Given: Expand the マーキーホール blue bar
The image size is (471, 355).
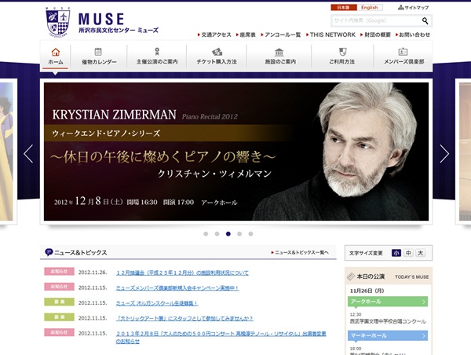Looking at the screenshot, I should [388, 335].
